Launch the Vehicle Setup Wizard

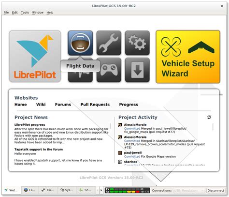[188, 57]
